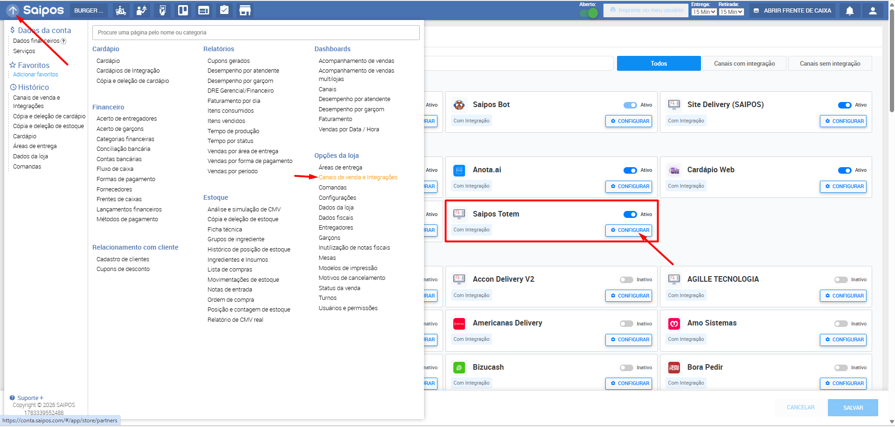Click the Saipos Bot channel logo
Viewport: 895px width, 427px height.
point(459,105)
